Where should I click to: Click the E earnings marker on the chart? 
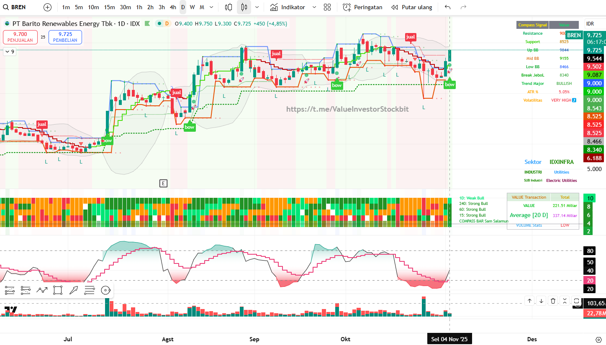click(163, 183)
